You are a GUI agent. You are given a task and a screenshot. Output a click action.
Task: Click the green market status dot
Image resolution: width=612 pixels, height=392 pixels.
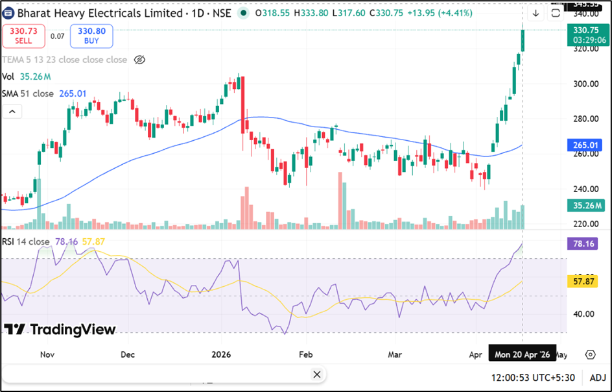(x=243, y=13)
